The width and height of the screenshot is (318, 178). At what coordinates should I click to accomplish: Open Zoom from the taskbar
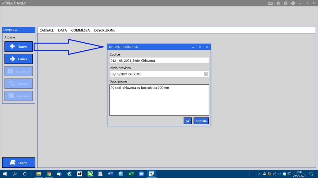[141, 174]
